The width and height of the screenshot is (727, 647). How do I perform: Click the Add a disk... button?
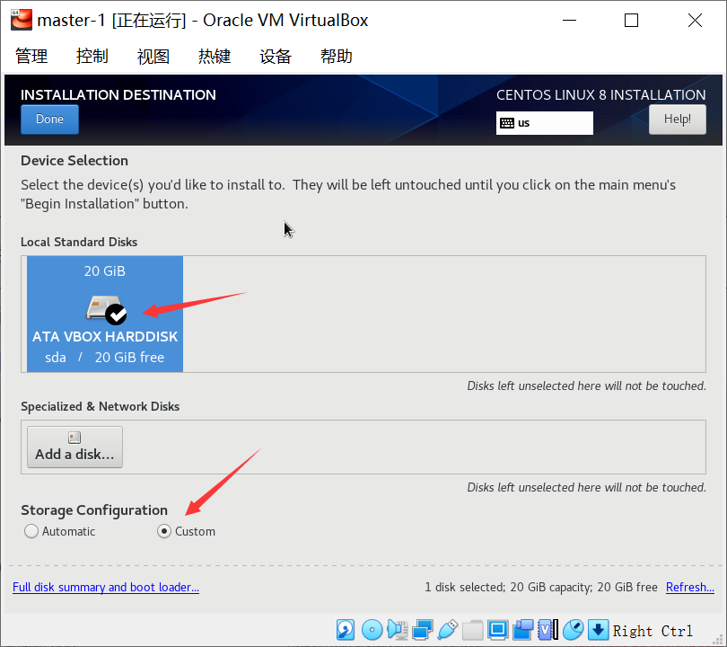pos(74,447)
